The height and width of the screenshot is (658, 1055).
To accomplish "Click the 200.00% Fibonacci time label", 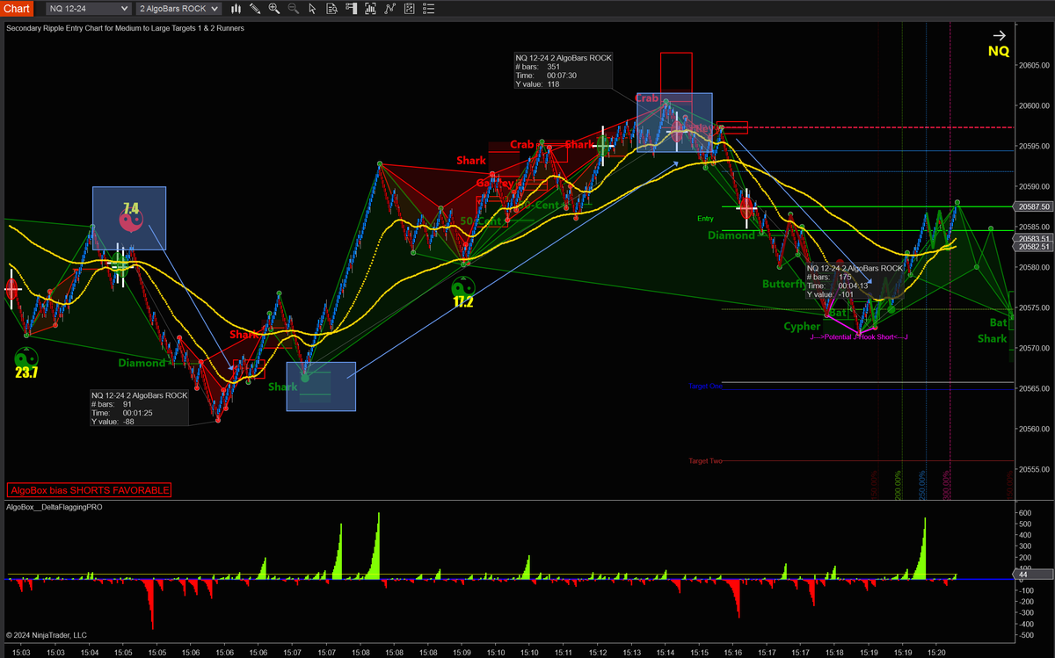I will (x=899, y=485).
